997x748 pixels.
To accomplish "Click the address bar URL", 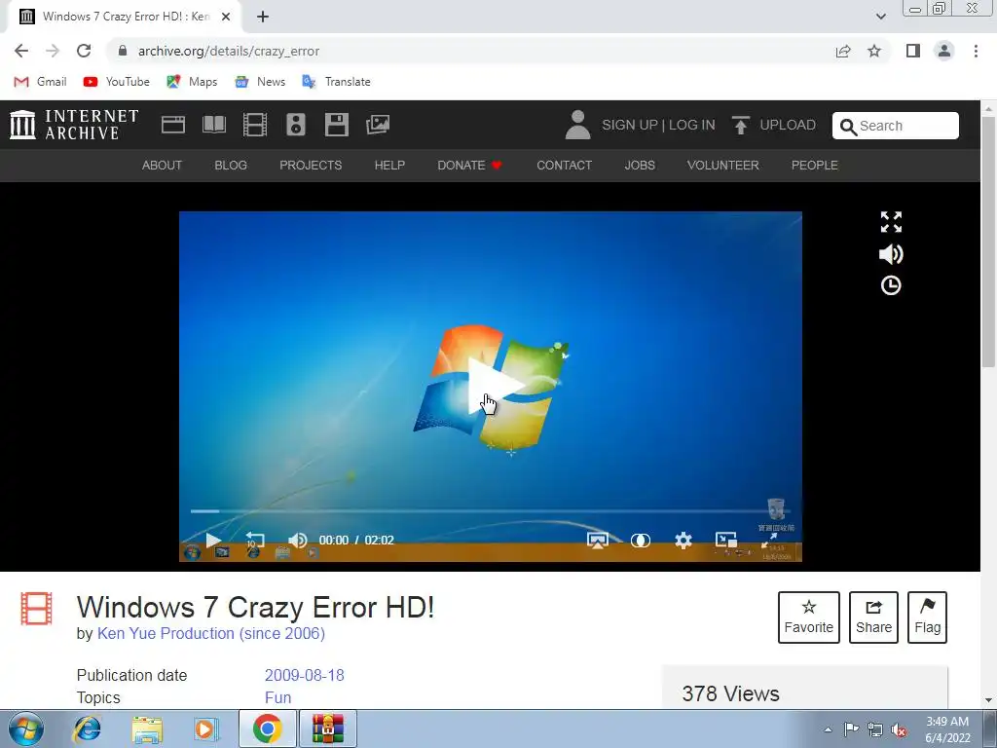I will pos(228,51).
